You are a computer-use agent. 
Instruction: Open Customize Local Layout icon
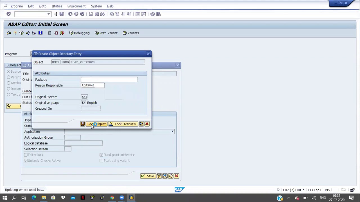(x=158, y=14)
